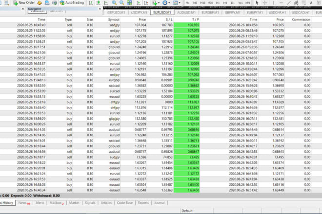322x214 pixels.
Task: Open the Code Base terminal tab
Action: click(x=124, y=203)
